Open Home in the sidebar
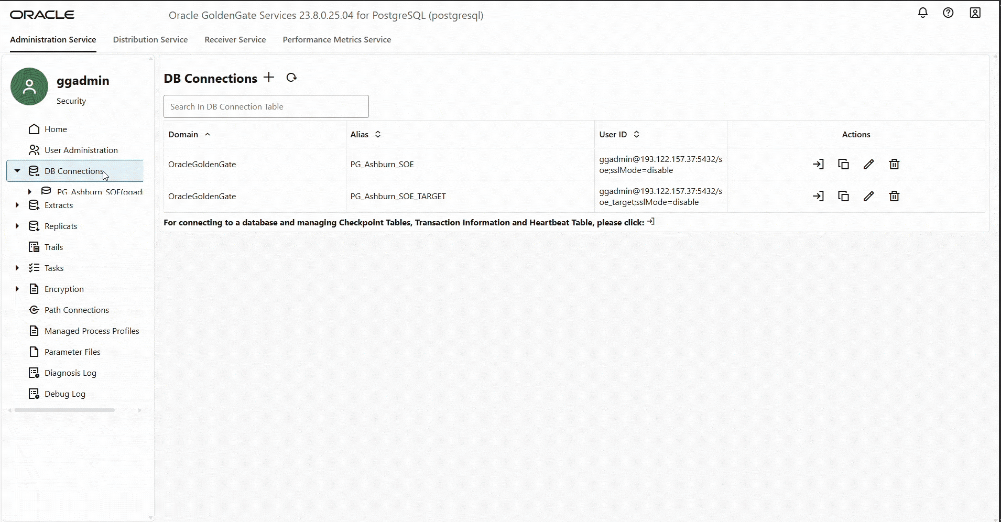This screenshot has width=1001, height=522. click(56, 129)
